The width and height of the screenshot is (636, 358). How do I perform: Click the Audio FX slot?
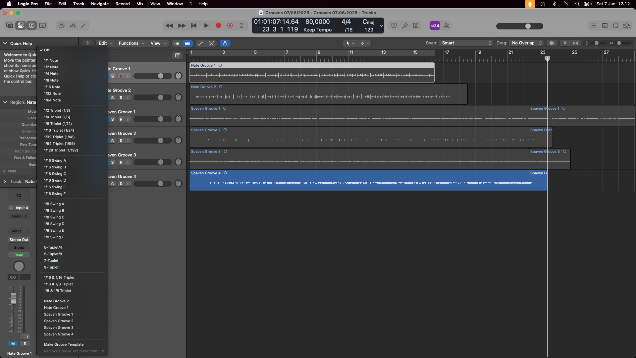click(x=19, y=216)
